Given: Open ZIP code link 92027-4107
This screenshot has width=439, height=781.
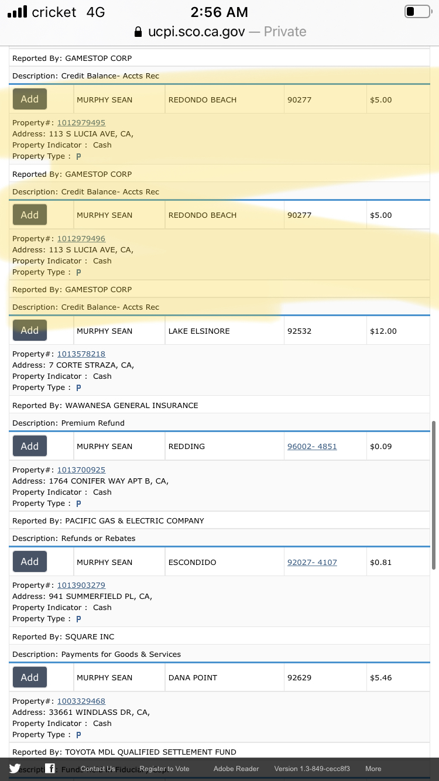Looking at the screenshot, I should (x=312, y=563).
